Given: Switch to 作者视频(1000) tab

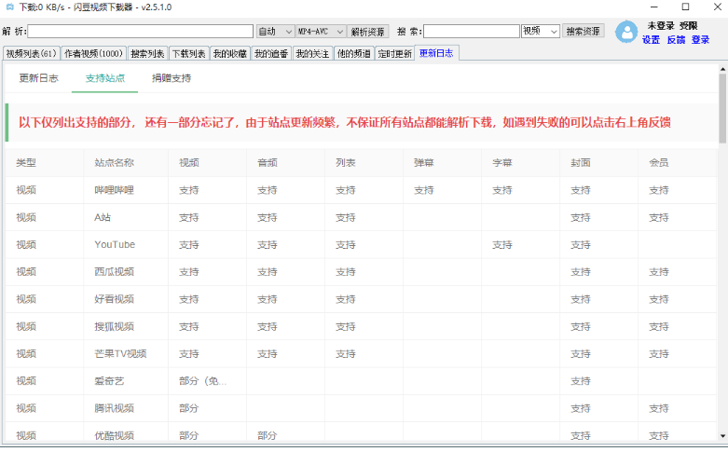Looking at the screenshot, I should click(94, 54).
